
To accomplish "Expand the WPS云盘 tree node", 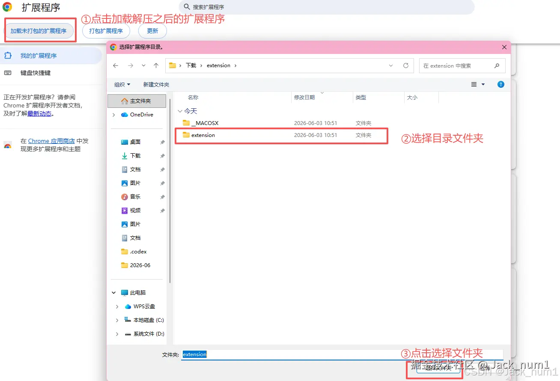I will click(x=117, y=307).
